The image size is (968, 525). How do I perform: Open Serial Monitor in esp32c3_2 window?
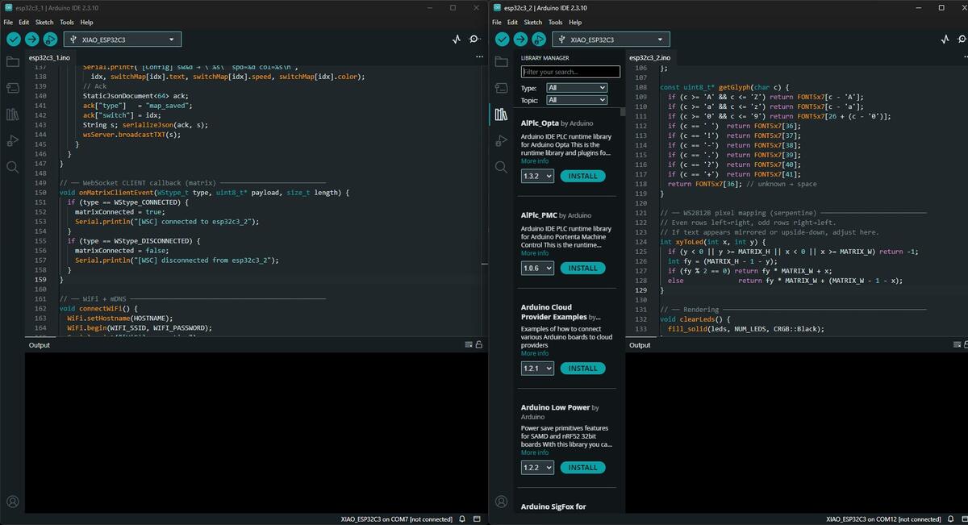pyautogui.click(x=964, y=39)
